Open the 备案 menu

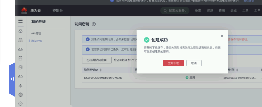coord(198,11)
